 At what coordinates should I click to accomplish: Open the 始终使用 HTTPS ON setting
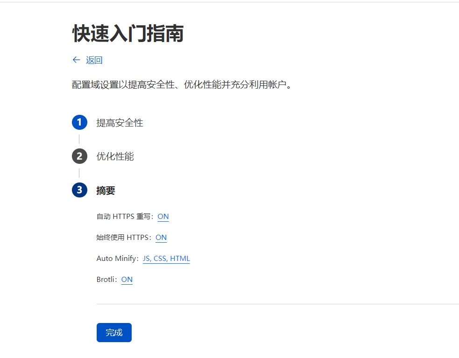(x=161, y=238)
